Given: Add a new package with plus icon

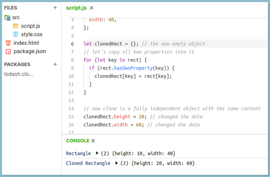Looking at the screenshot, I should pyautogui.click(x=55, y=64).
